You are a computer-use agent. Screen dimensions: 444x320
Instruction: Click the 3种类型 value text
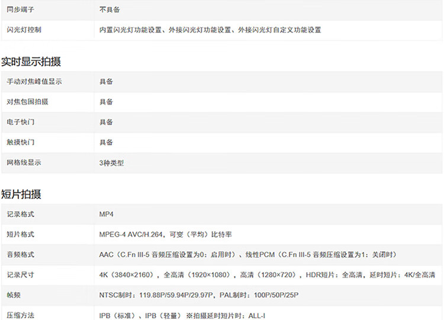pyautogui.click(x=111, y=163)
